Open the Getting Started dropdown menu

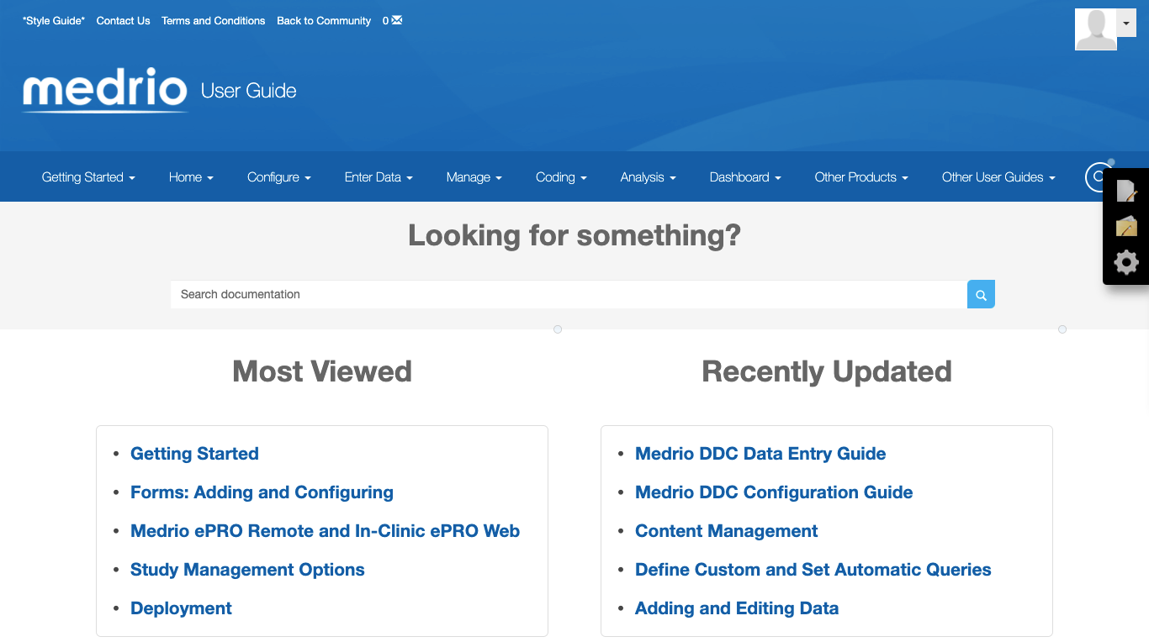[88, 177]
